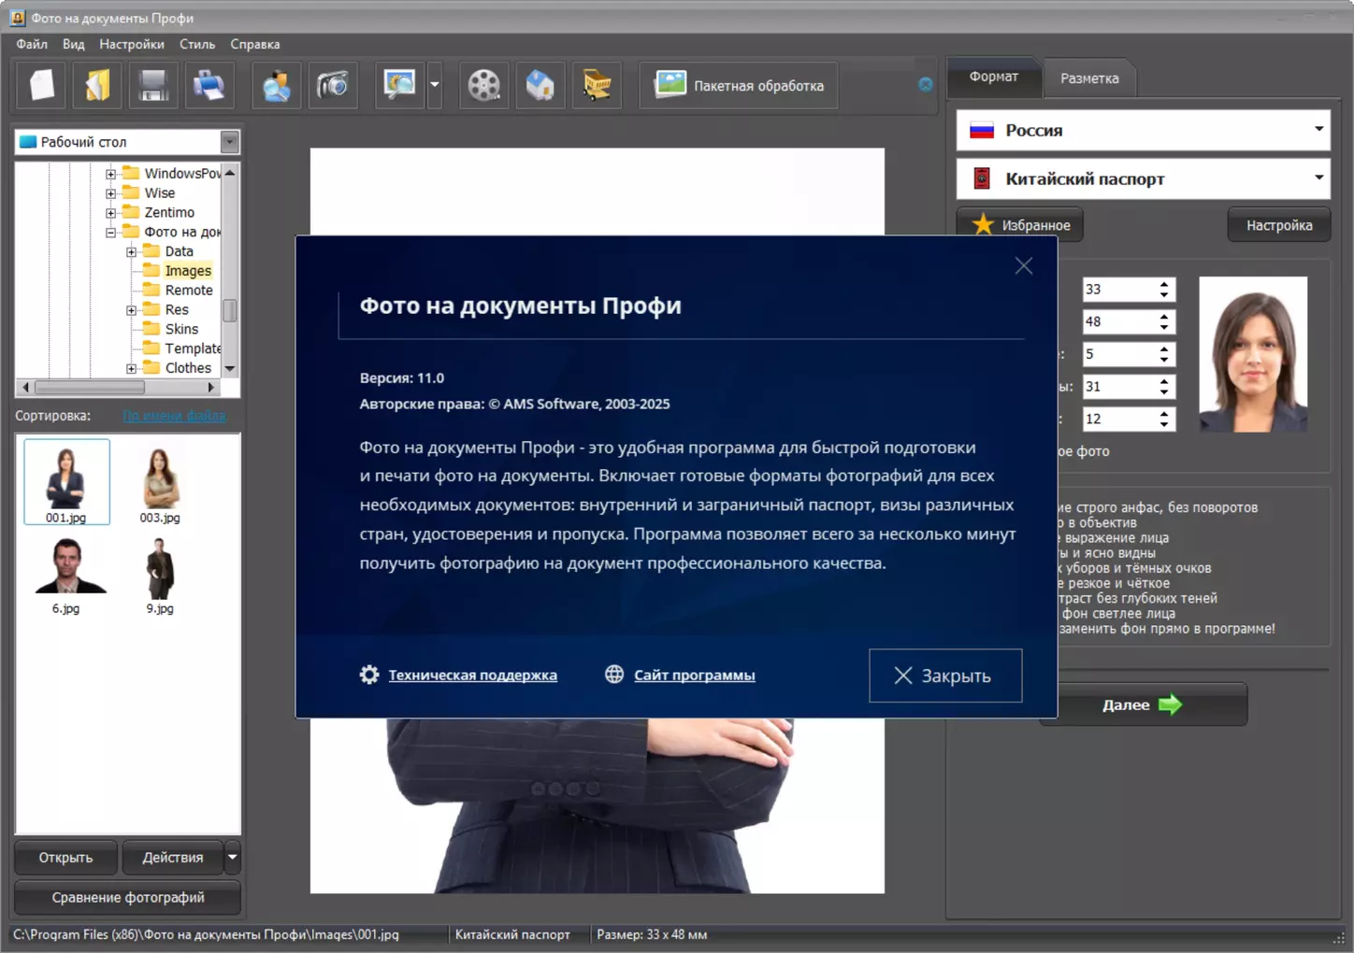Click the new document toolbar icon
This screenshot has height=953, width=1354.
(x=42, y=85)
